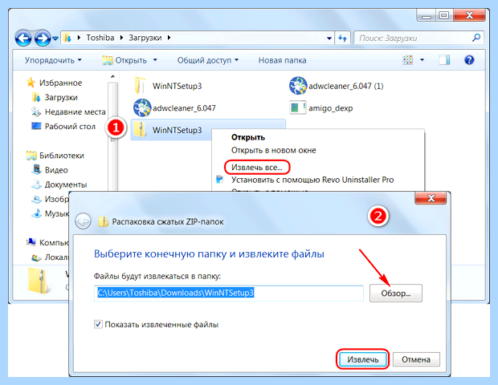This screenshot has height=385, width=498.
Task: Click the Компьютер icon in navigation pane
Action: [31, 242]
